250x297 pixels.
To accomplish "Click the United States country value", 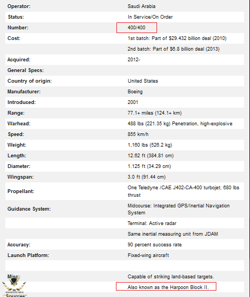I will click(x=143, y=81).
